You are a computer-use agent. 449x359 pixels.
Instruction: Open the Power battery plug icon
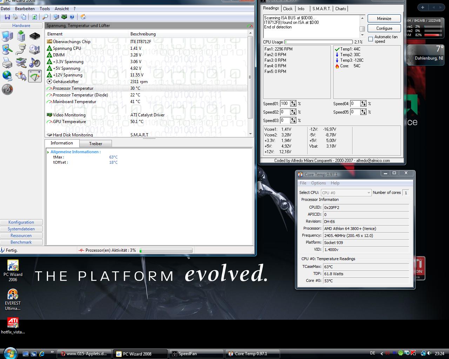click(x=21, y=76)
